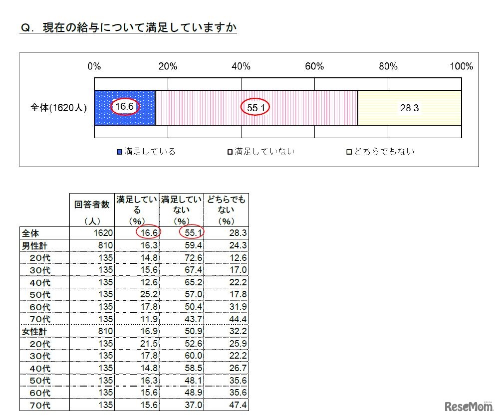
Task: Click the 100% mark on the chart axis
Action: [x=462, y=65]
